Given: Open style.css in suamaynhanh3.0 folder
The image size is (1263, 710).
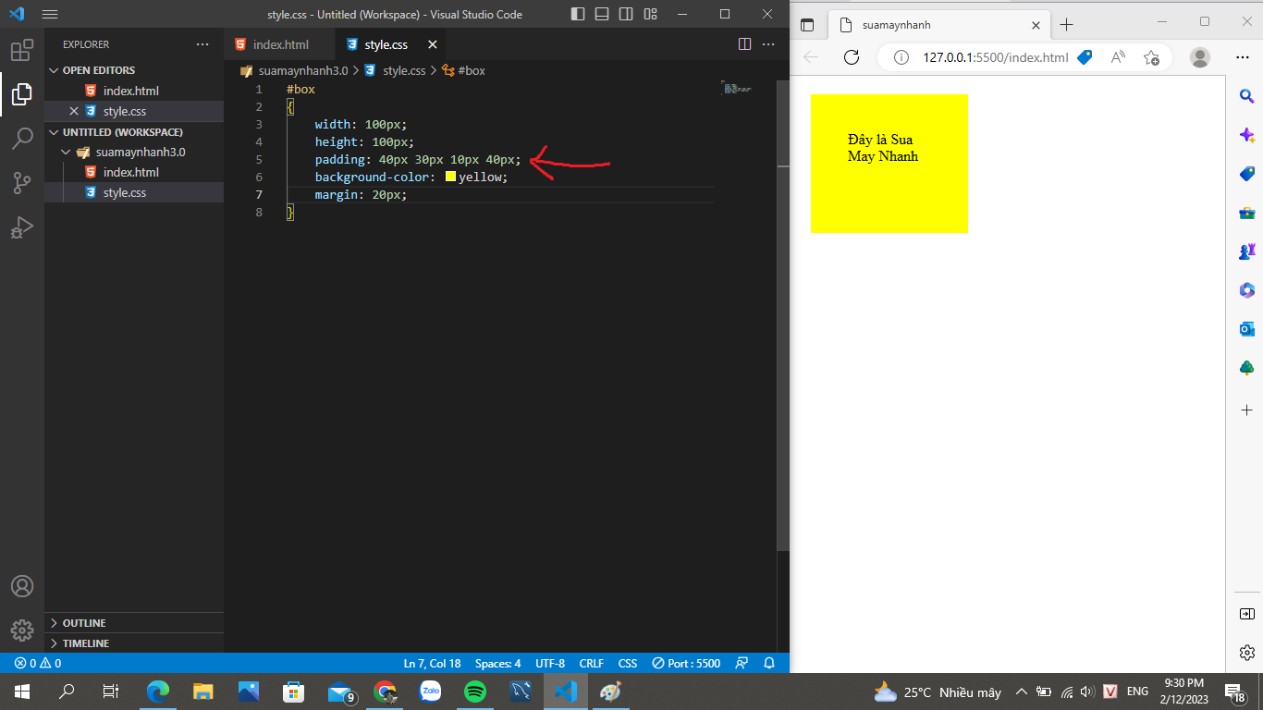Looking at the screenshot, I should click(x=134, y=192).
